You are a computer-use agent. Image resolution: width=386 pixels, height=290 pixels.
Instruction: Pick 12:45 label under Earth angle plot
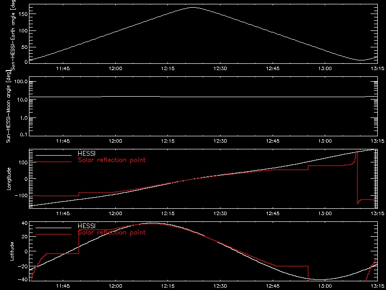tap(273, 69)
